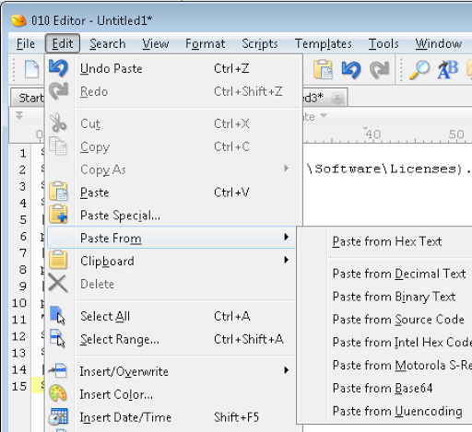Viewport: 472px width, 432px height.
Task: Open the Templates menu
Action: [x=324, y=43]
